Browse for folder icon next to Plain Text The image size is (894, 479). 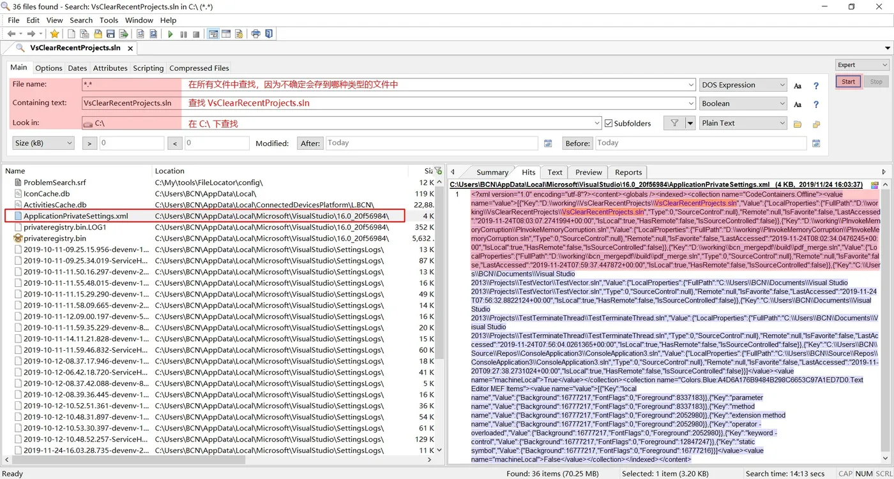click(x=798, y=124)
